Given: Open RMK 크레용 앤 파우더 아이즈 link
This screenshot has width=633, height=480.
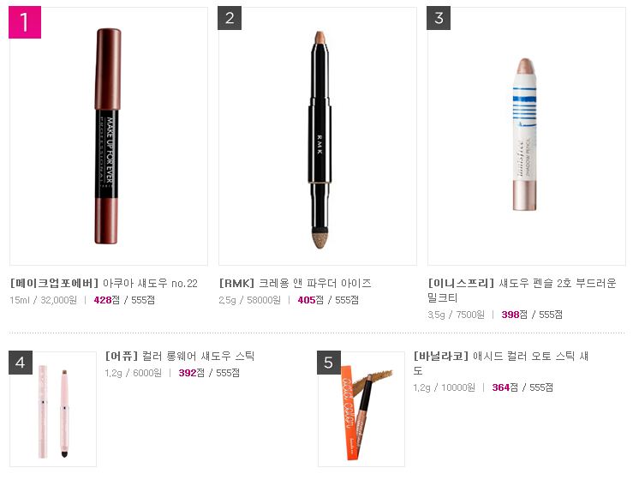Looking at the screenshot, I should (x=296, y=283).
